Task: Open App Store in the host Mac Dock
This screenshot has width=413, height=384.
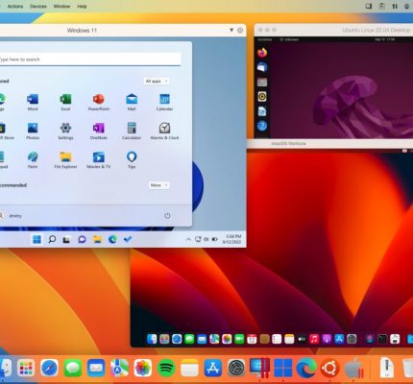Action: point(213,368)
